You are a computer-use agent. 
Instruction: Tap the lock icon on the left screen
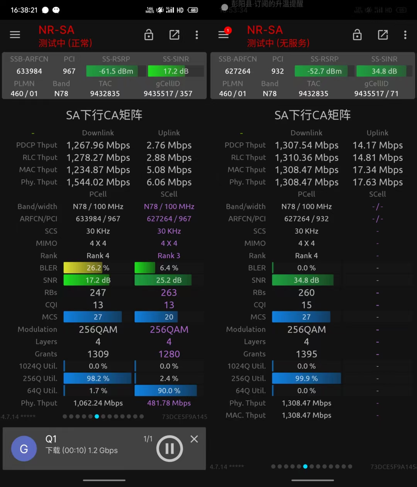pyautogui.click(x=149, y=35)
